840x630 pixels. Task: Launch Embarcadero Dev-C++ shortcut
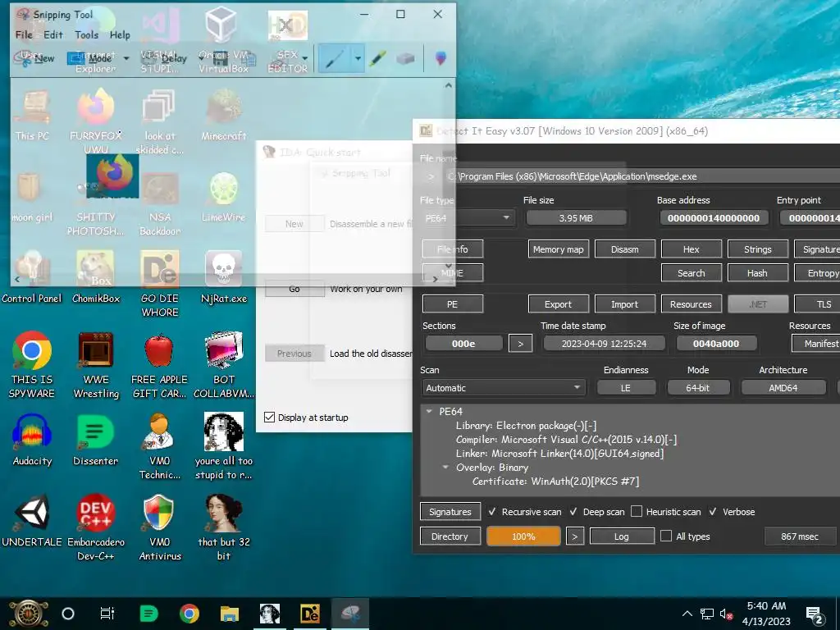point(96,527)
